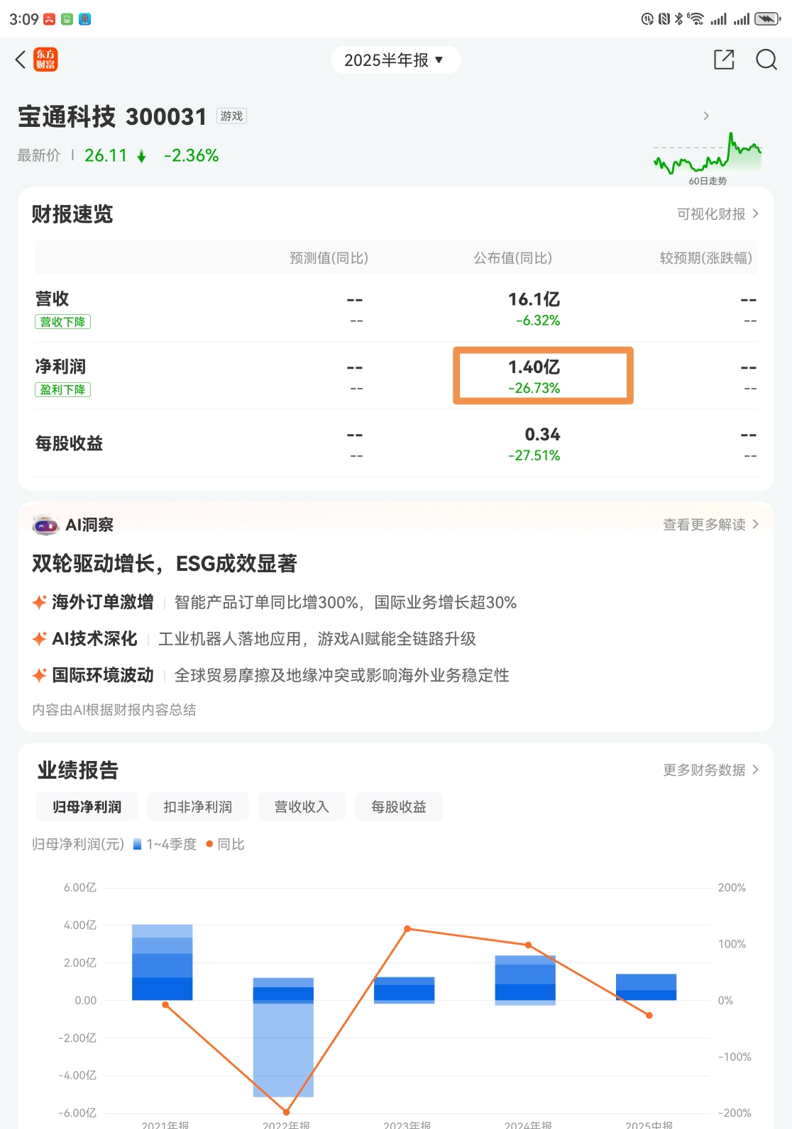
Task: Select the 1.40亿 net profit value
Action: tap(534, 367)
